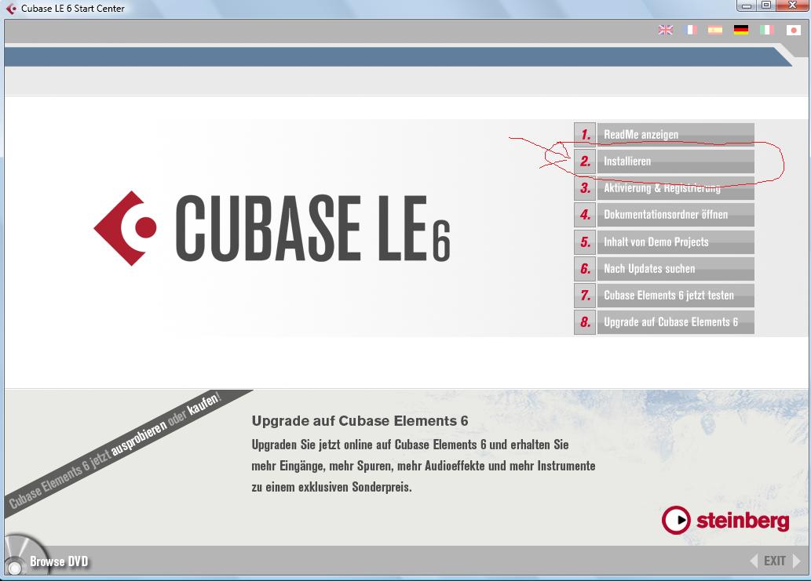Click the number 8 tile beside Upgrade
The image size is (811, 581).
[585, 322]
